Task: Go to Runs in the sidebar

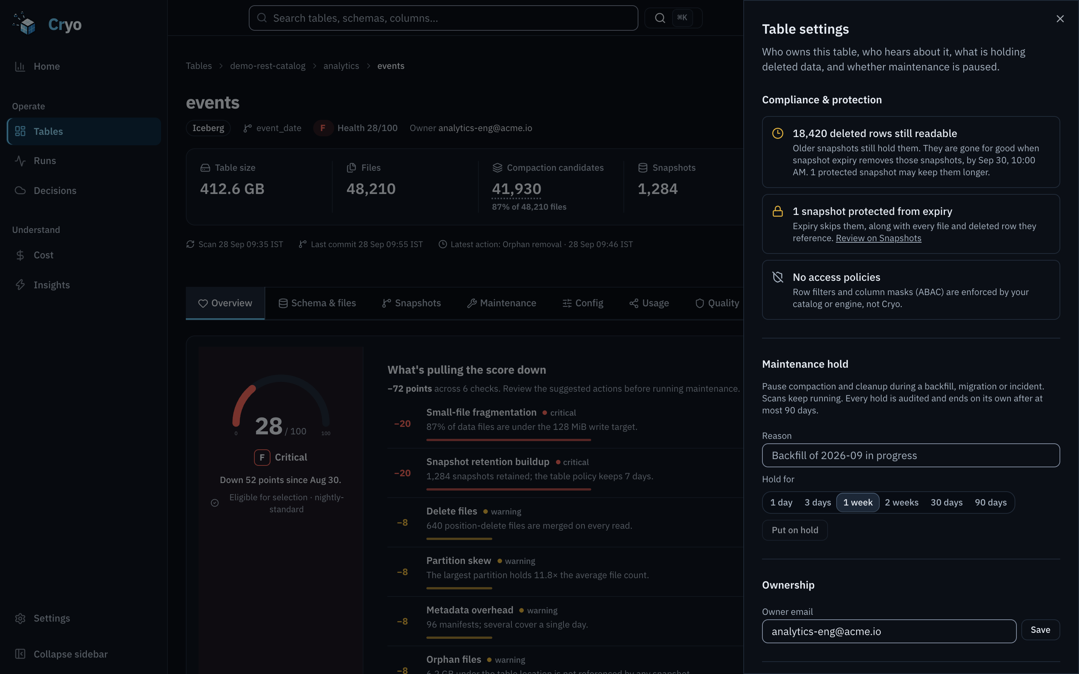Action: pyautogui.click(x=84, y=161)
